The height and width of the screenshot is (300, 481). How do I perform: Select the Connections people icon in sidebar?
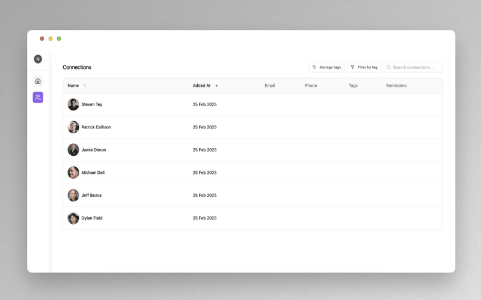(38, 97)
